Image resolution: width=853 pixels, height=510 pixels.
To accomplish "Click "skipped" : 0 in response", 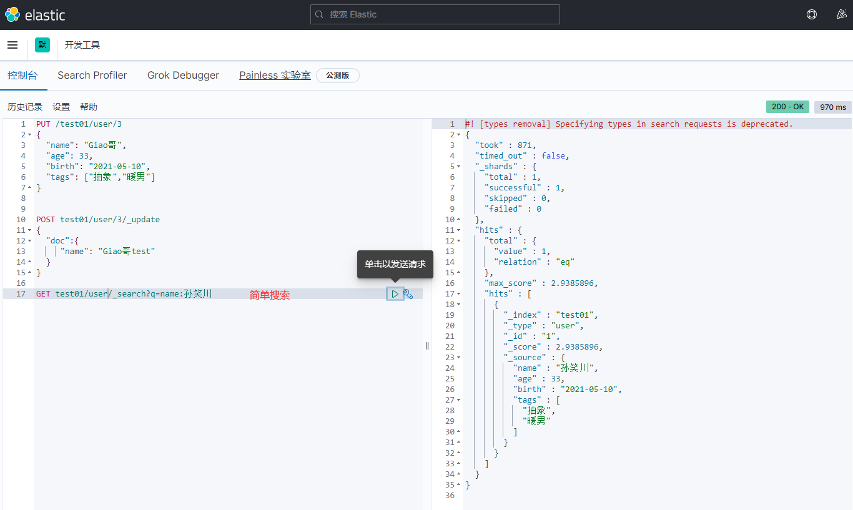I will click(517, 199).
